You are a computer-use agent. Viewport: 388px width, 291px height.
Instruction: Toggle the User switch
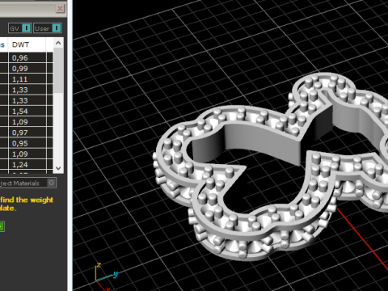(48, 28)
